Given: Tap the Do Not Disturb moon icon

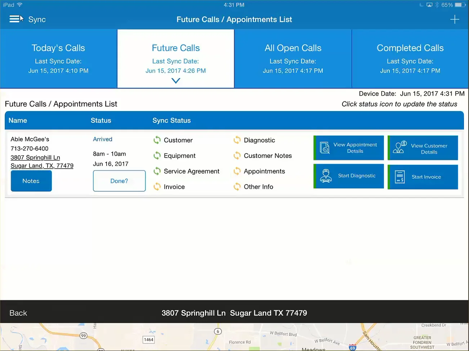Looking at the screenshot, I should (x=421, y=5).
